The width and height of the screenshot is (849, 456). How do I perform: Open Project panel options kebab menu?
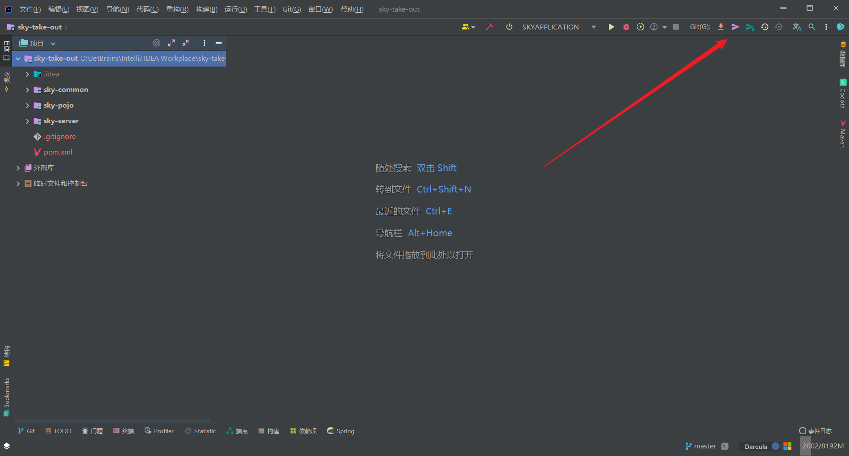click(204, 43)
